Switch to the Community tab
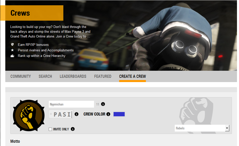This screenshot has width=239, height=146. pos(21,76)
